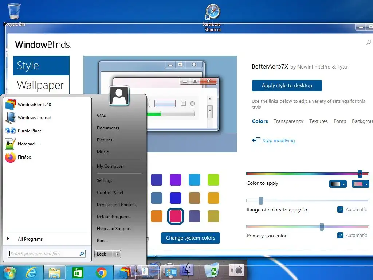Open Settings from the Start menu
Image resolution: width=373 pixels, height=280 pixels.
tap(105, 180)
